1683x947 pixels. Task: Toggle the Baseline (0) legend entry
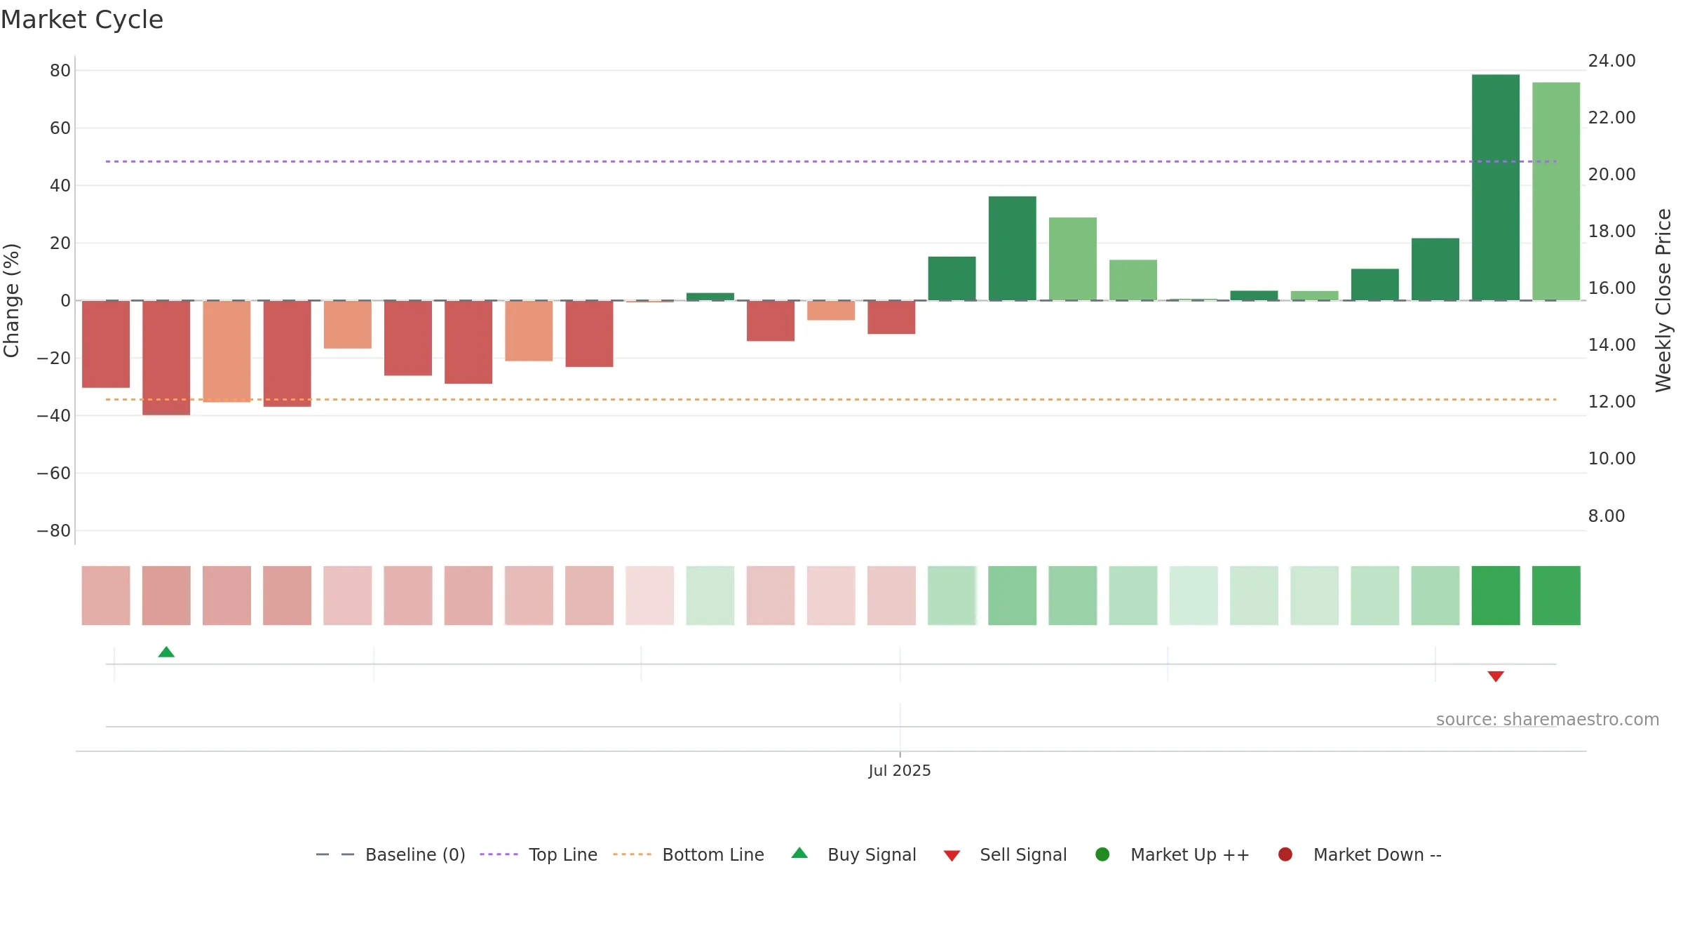[x=391, y=854]
